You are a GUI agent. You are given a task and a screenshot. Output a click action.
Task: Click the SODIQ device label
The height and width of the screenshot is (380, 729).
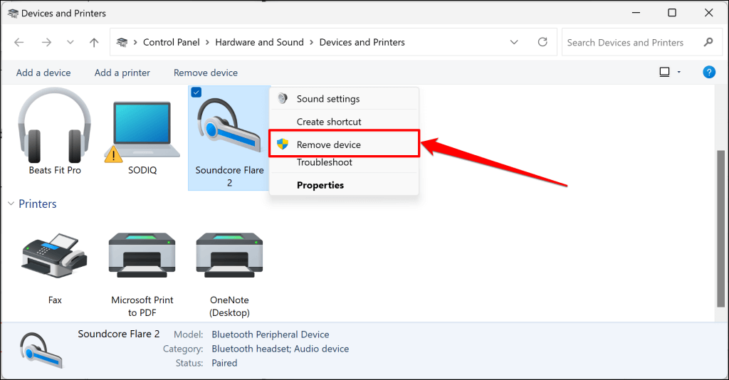[142, 170]
